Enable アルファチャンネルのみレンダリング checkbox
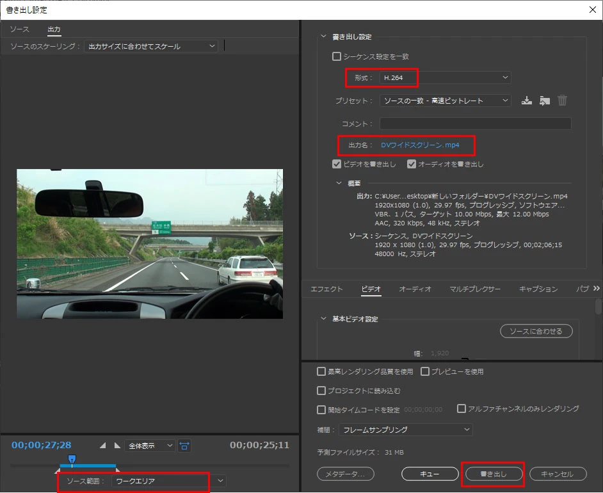Screen dimensions: 603x493 click(461, 408)
